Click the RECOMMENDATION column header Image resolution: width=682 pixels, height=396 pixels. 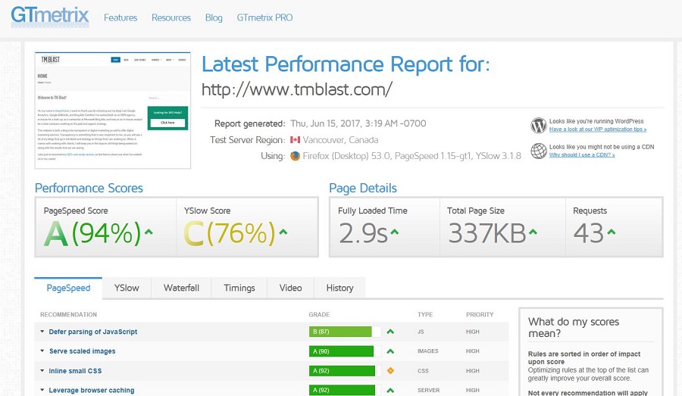(x=68, y=314)
